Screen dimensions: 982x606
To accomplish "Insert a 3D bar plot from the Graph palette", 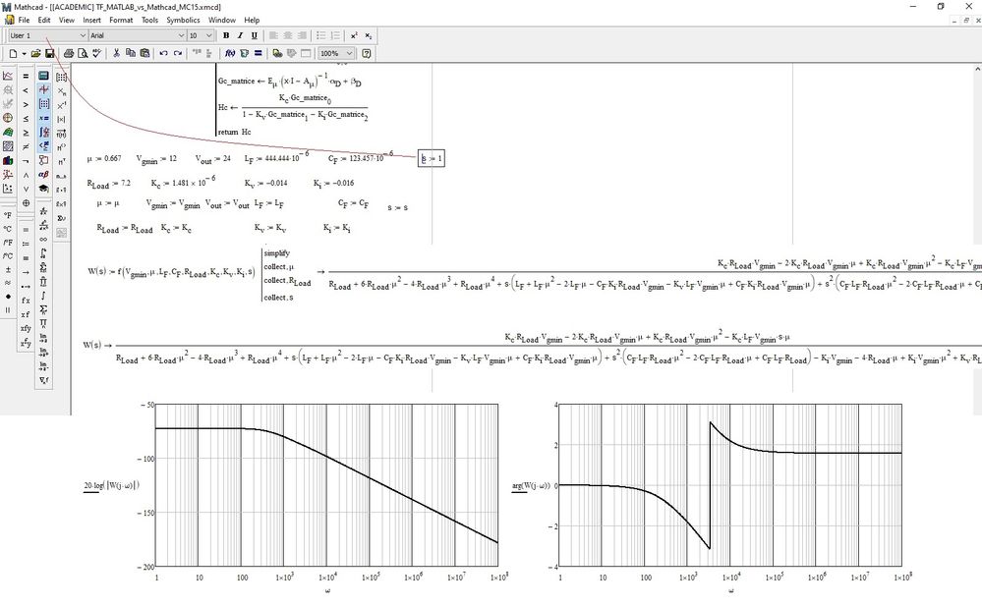I will click(8, 160).
